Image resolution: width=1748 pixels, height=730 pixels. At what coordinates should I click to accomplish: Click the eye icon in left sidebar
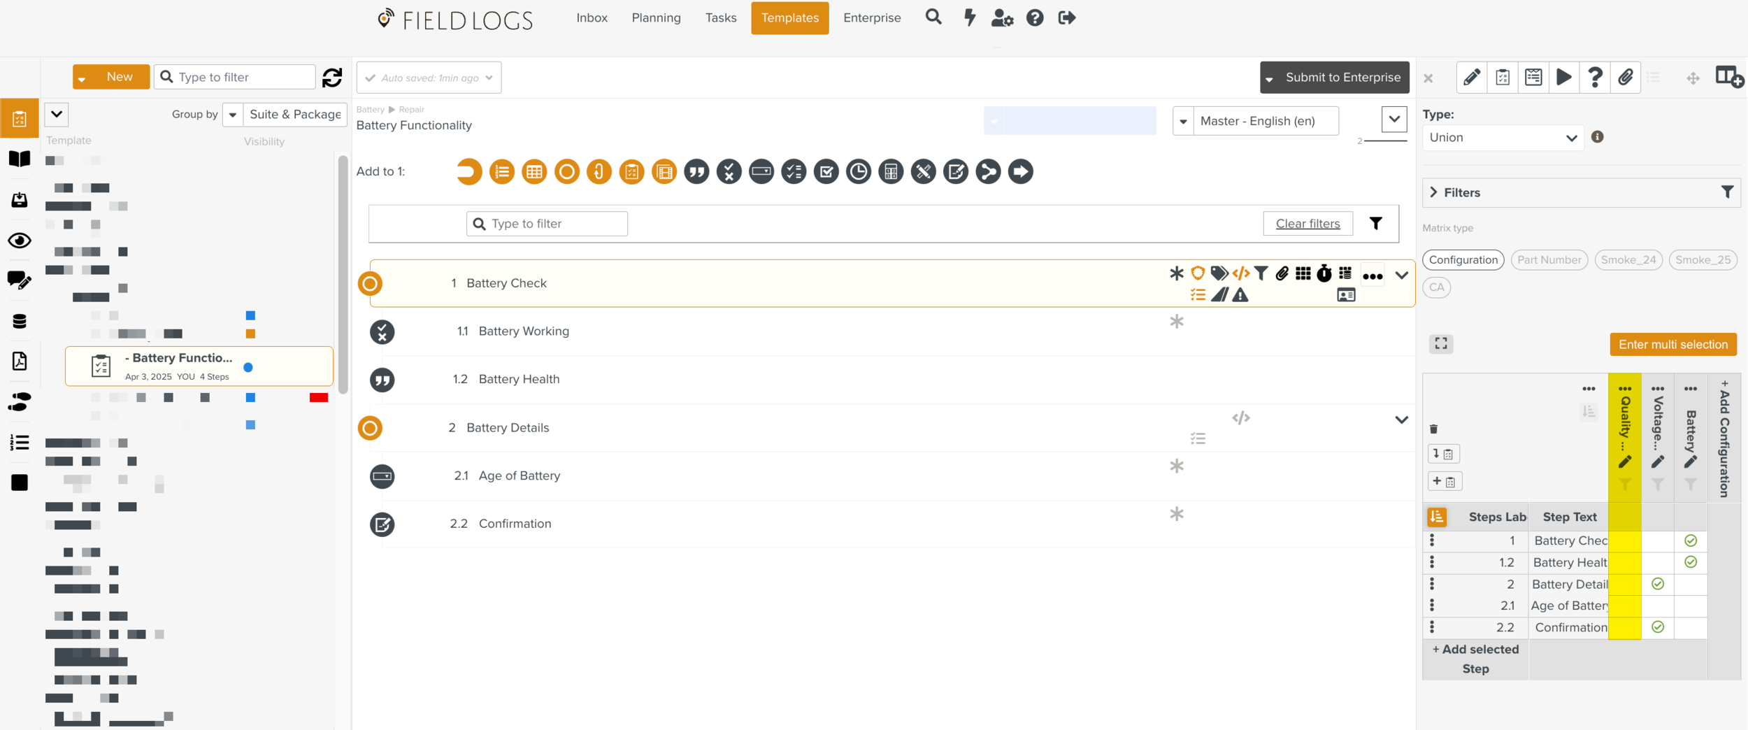[19, 241]
